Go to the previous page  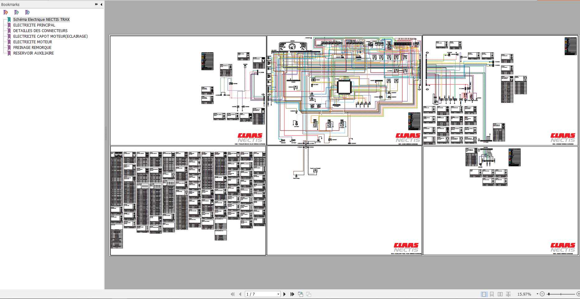(240, 294)
